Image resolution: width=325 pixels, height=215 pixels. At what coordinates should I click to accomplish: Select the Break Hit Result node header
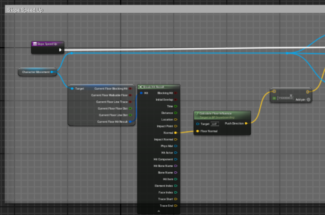tap(159, 87)
